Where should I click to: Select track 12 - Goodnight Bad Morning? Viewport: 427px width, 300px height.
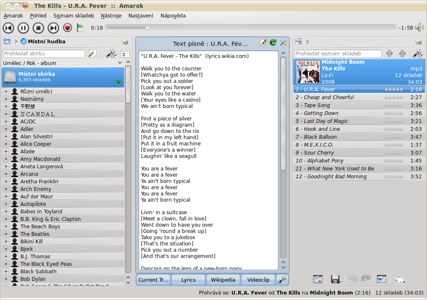tap(358, 176)
